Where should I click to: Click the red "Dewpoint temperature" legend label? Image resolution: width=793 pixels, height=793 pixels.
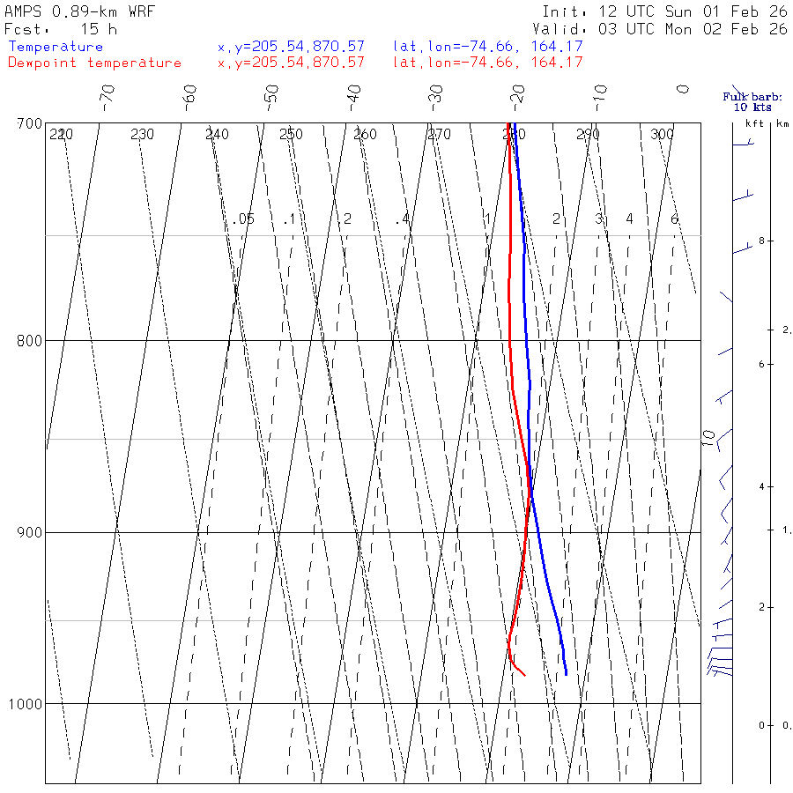click(94, 63)
